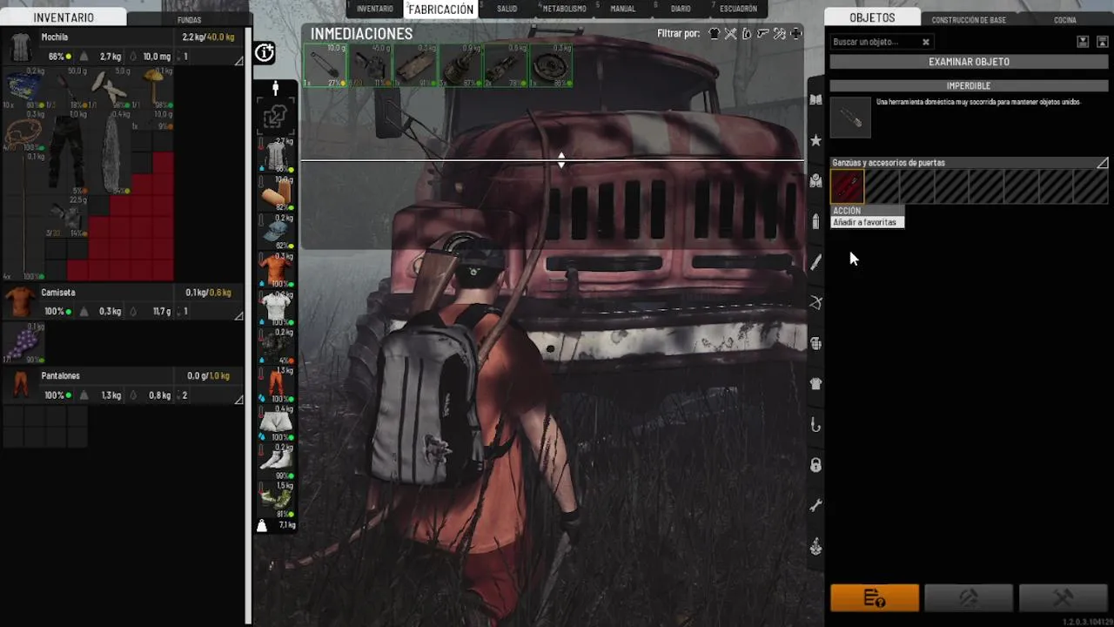Click the EXAMINAR OBJETO button
The image size is (1114, 627).
pos(969,62)
